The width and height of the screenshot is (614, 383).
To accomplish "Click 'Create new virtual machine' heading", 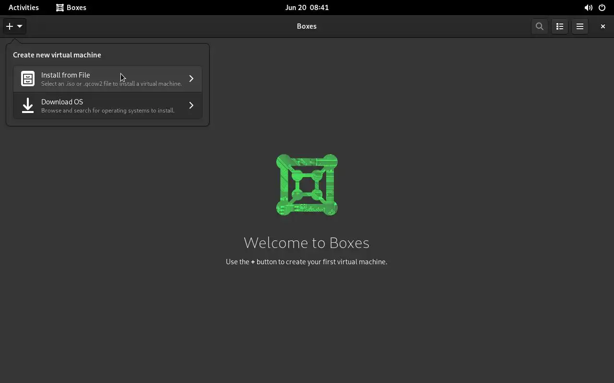I will click(57, 55).
